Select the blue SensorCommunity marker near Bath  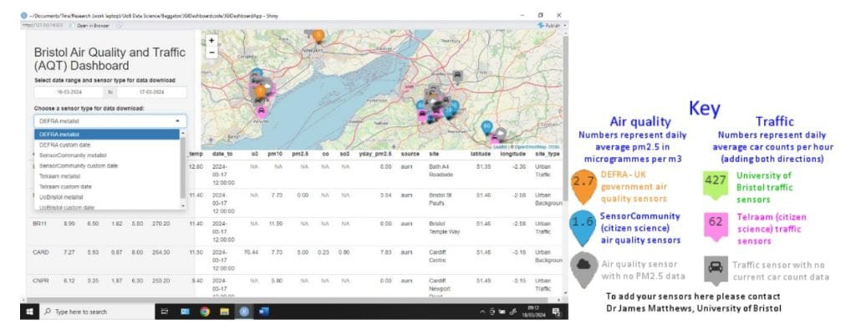point(487,127)
